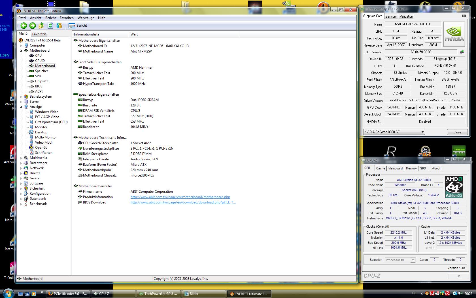Select ACPI tree item

pyautogui.click(x=39, y=91)
